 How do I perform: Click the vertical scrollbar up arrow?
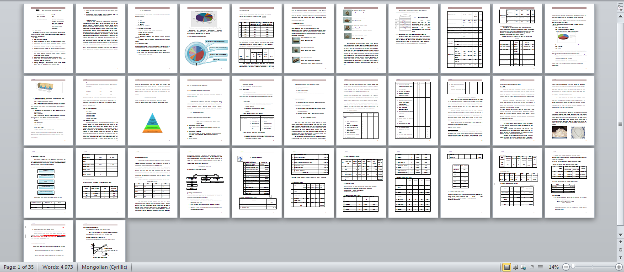tap(620, 14)
